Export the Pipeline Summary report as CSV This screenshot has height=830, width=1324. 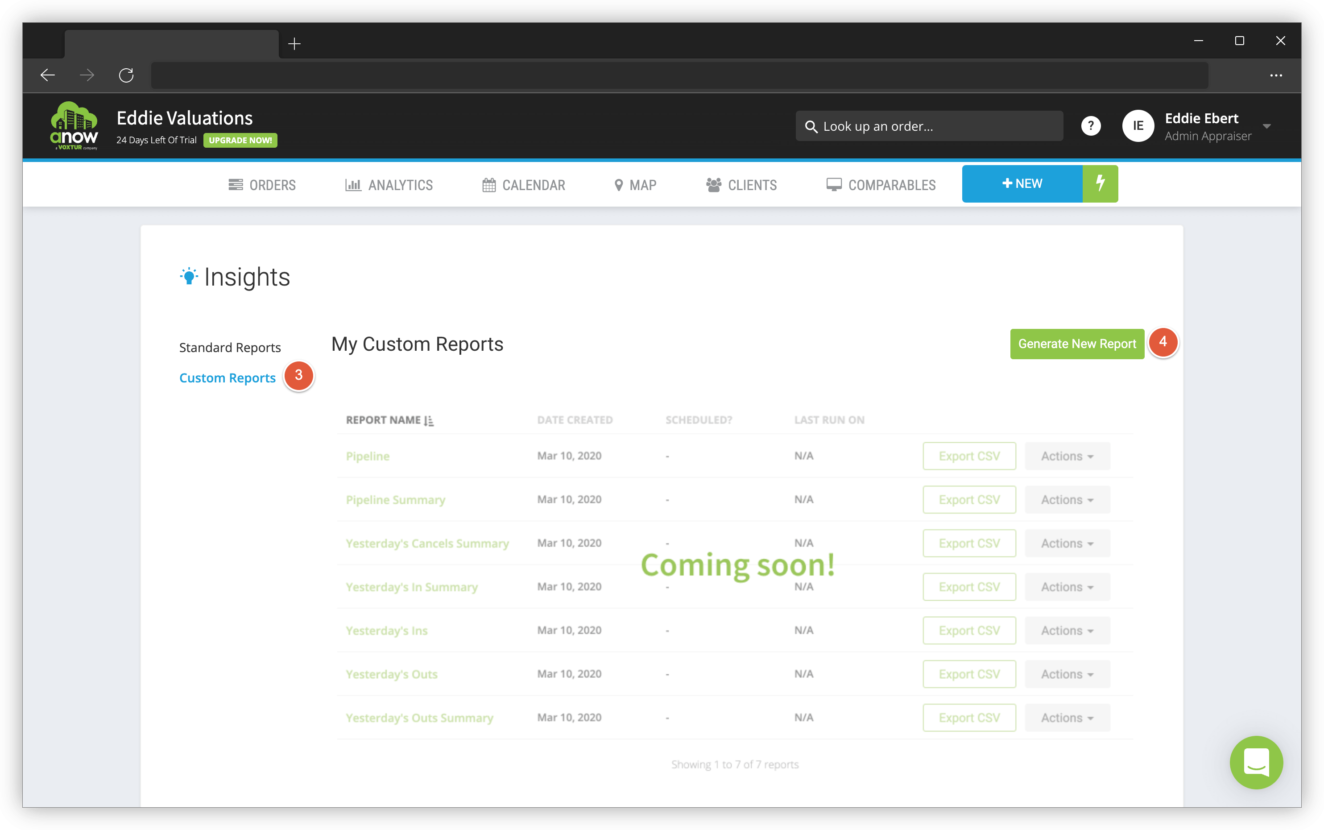(x=969, y=499)
